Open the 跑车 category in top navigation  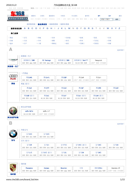coord(120,16)
